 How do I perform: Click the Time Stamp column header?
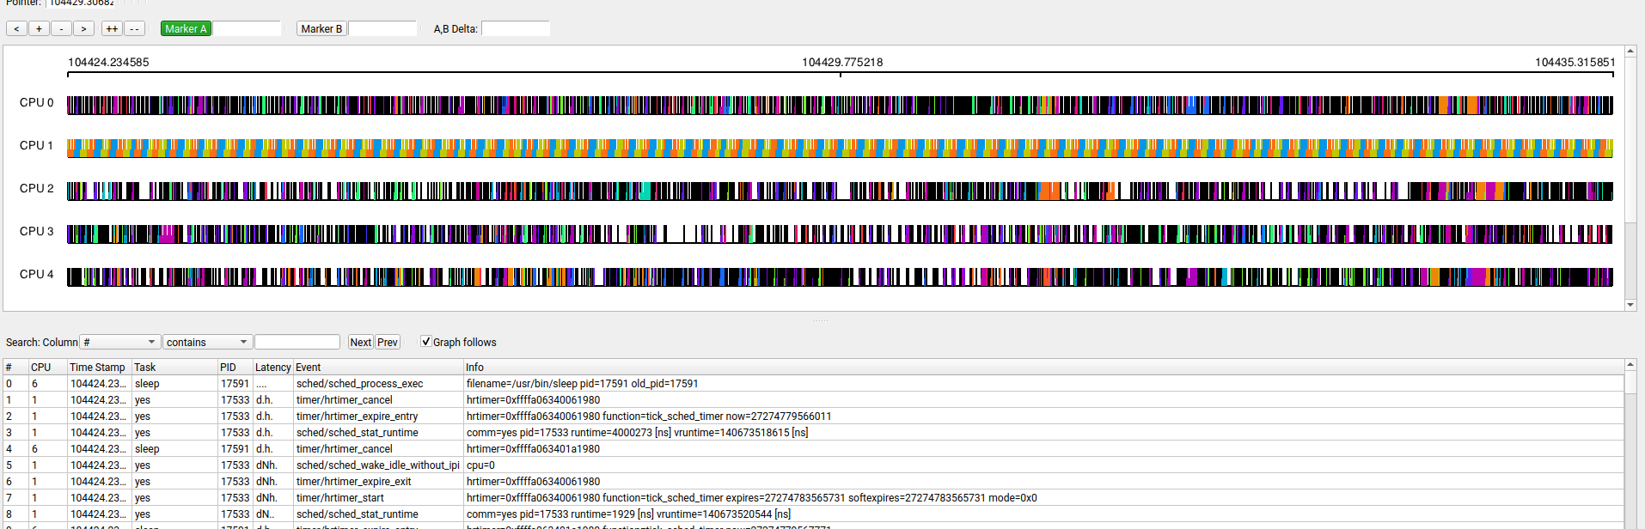click(97, 367)
